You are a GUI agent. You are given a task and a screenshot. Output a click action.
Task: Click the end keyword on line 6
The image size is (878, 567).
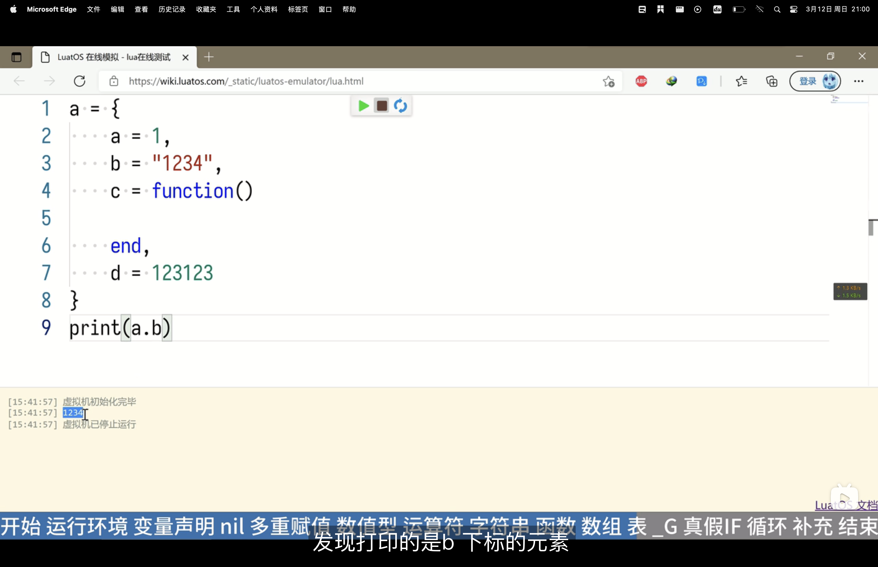click(x=126, y=246)
